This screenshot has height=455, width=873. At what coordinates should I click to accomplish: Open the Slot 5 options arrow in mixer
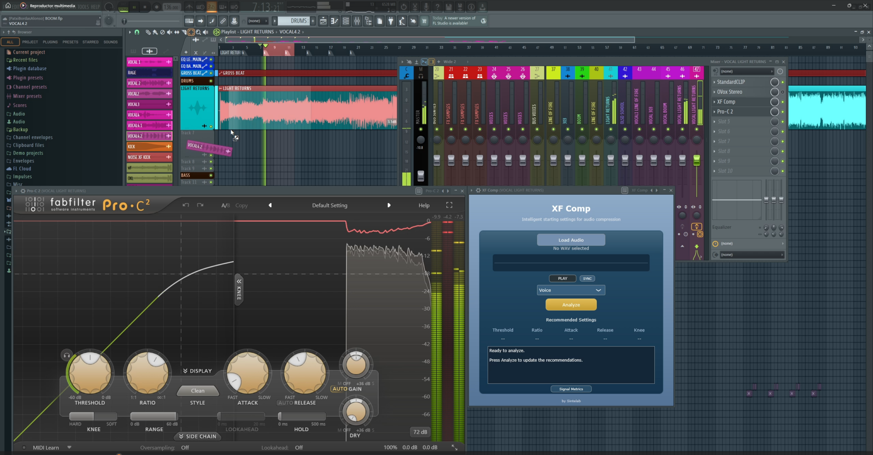(714, 121)
